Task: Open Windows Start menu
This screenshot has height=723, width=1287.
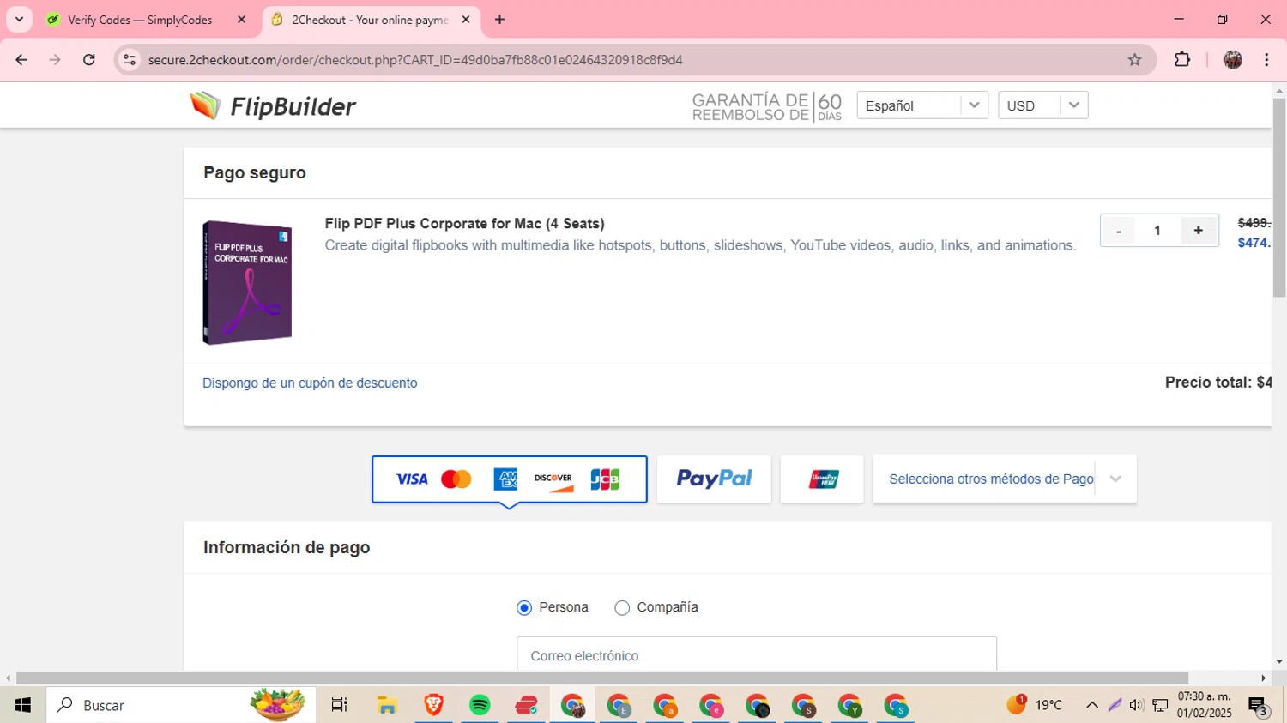Action: point(23,705)
